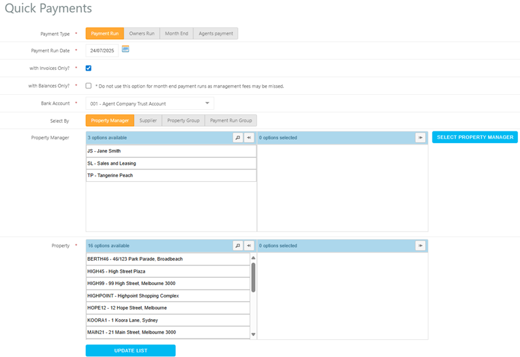Add all available Properties to selected
This screenshot has width=520, height=357.
pos(249,246)
